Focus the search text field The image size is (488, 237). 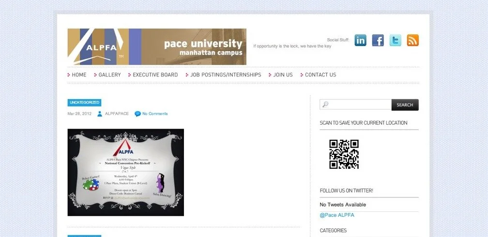tap(355, 105)
